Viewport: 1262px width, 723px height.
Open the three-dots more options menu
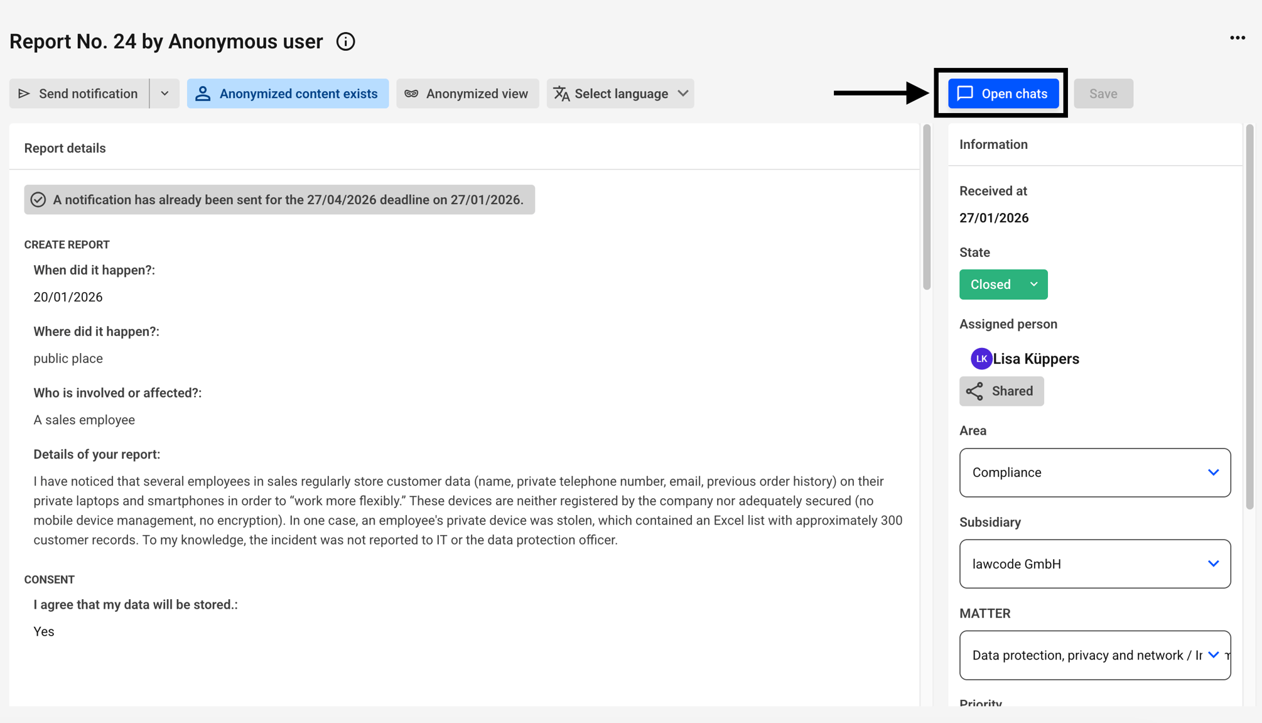(1237, 38)
